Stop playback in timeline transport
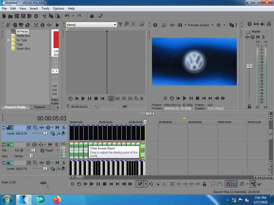This screenshot has height=205, width=274. pos(105,184)
